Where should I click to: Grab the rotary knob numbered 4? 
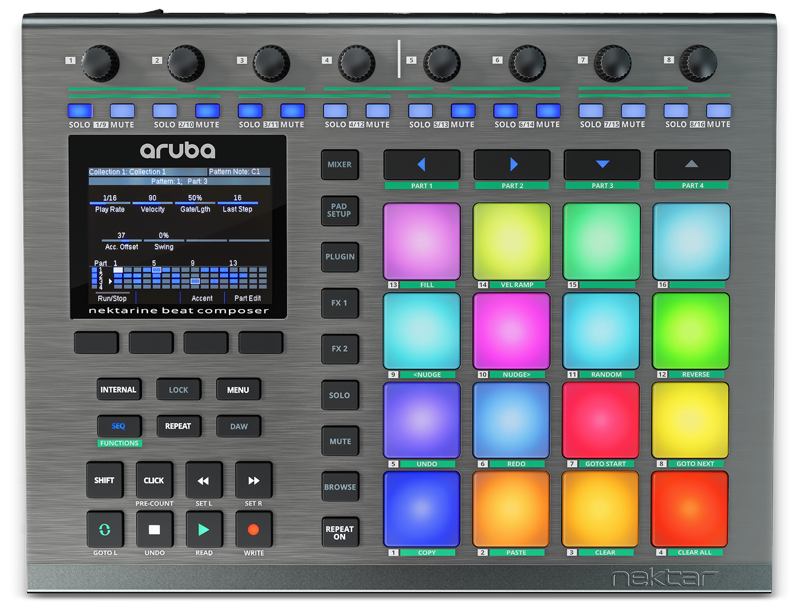coord(356,63)
